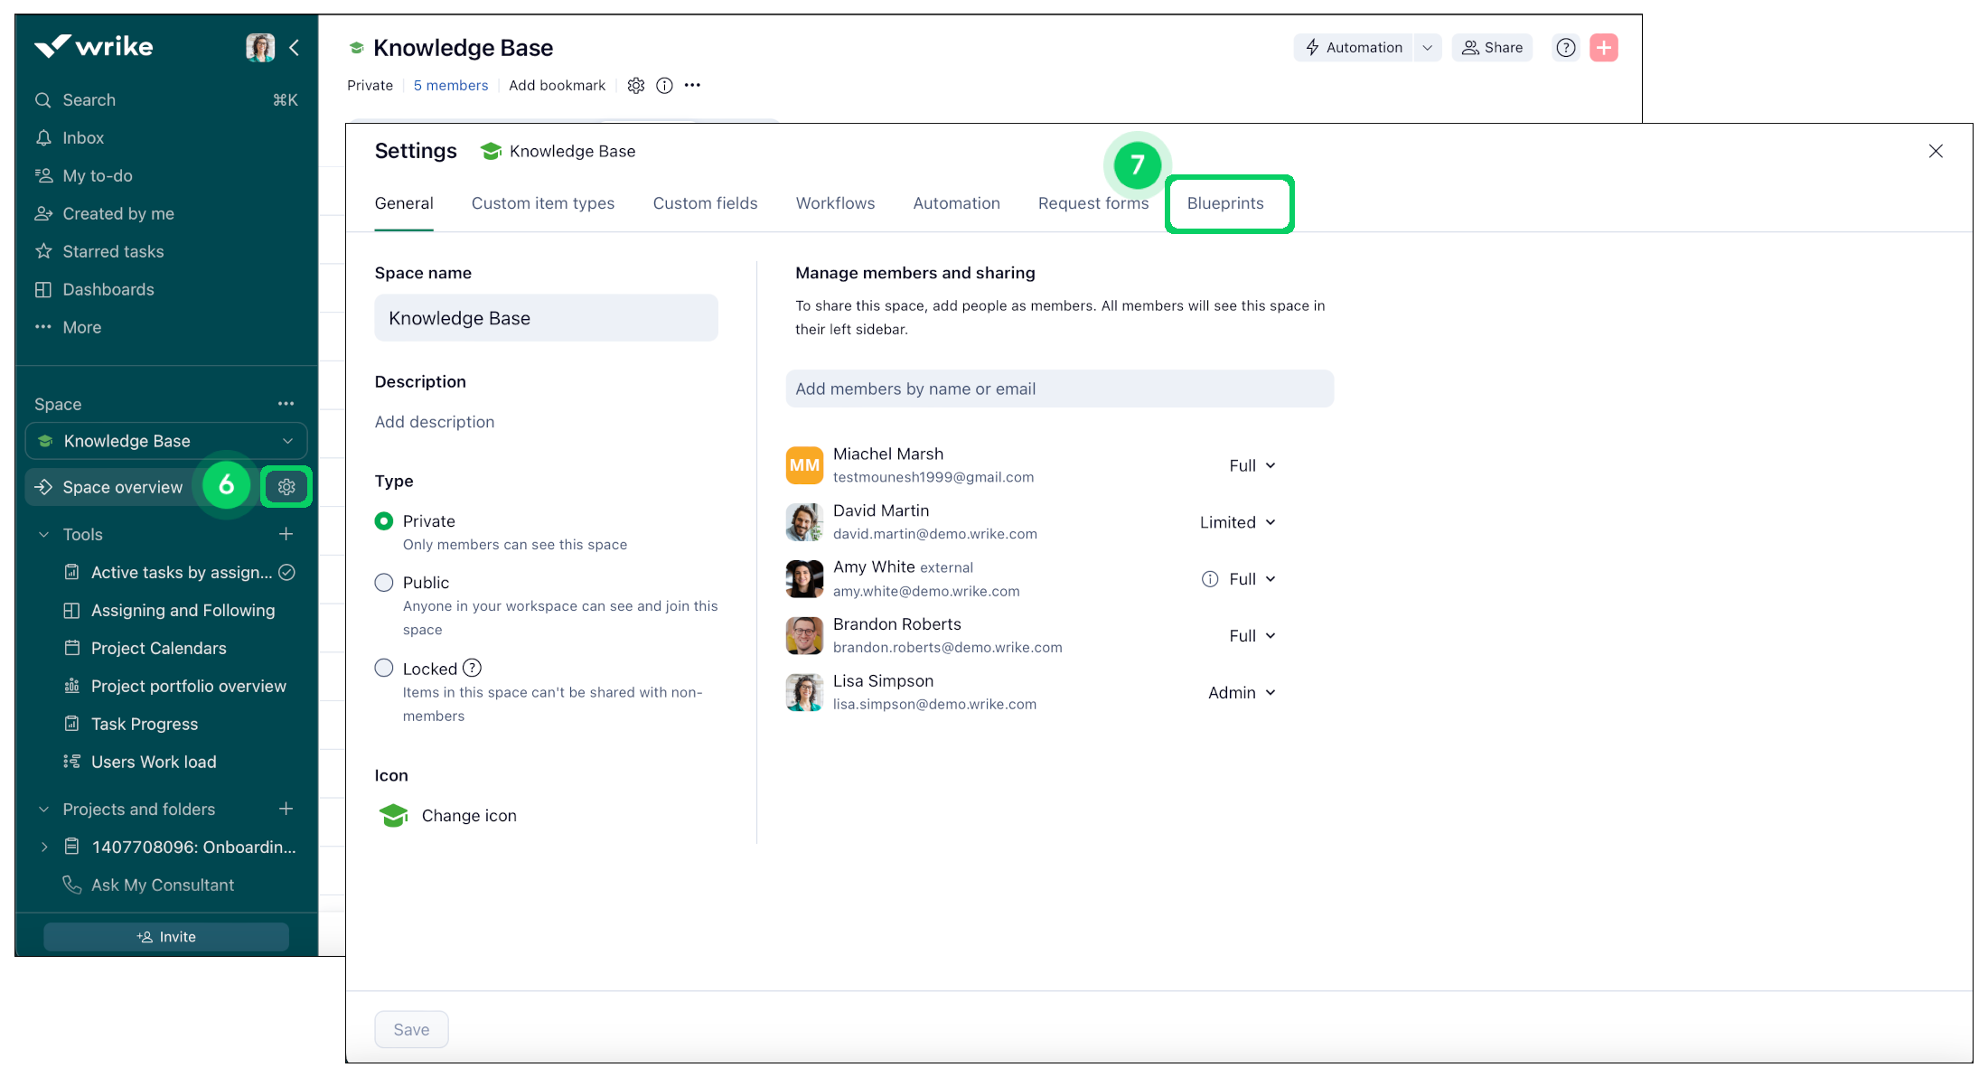Open Lisa Simpson's Admin role dropdown

point(1242,692)
